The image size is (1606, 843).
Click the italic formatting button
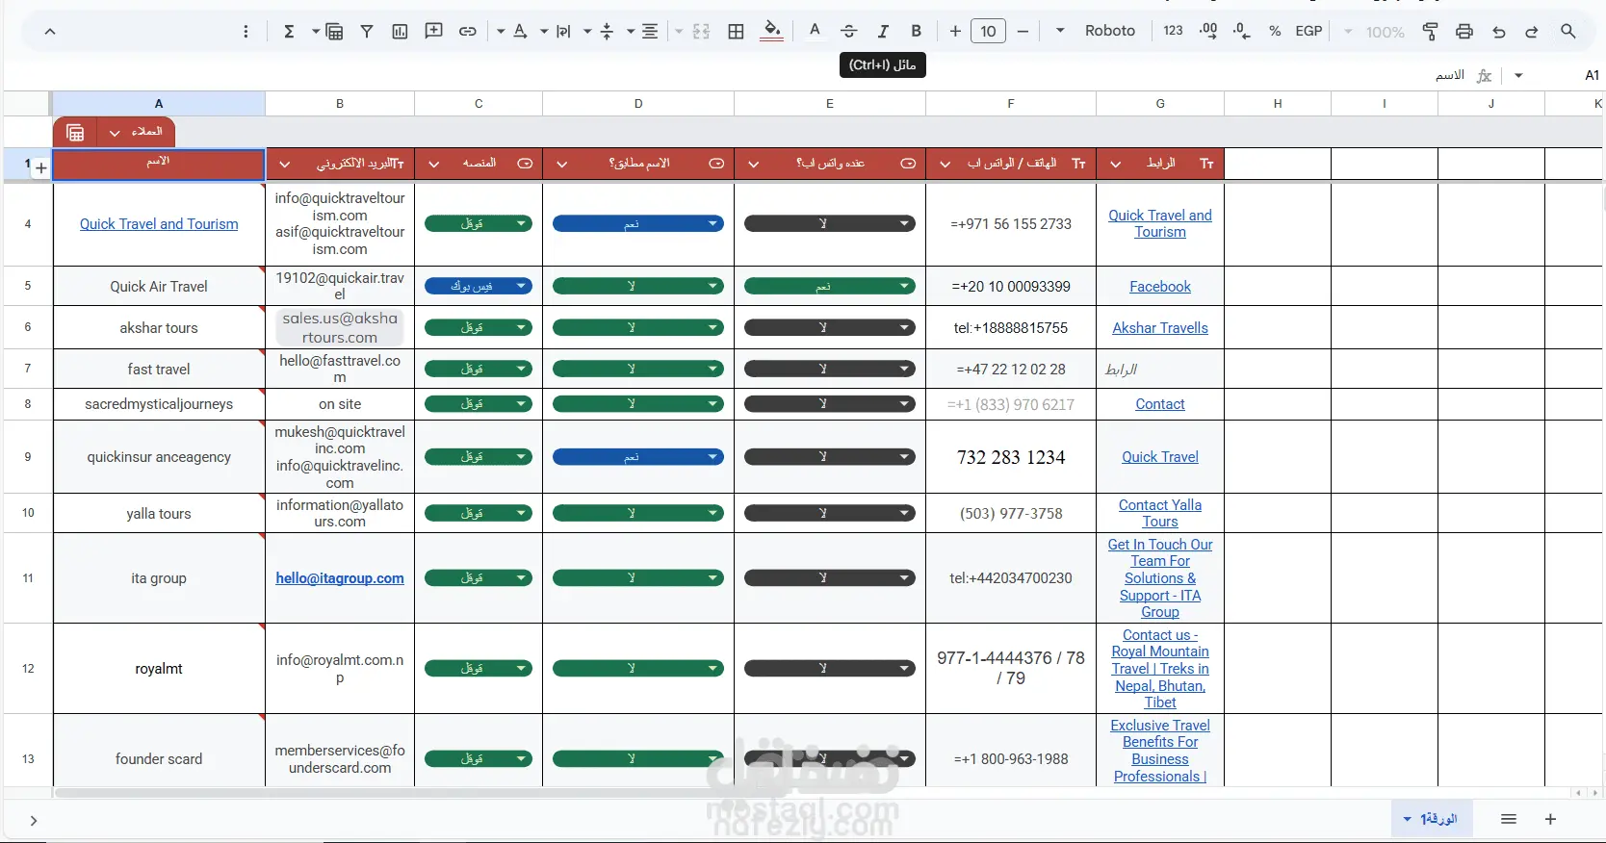point(882,32)
